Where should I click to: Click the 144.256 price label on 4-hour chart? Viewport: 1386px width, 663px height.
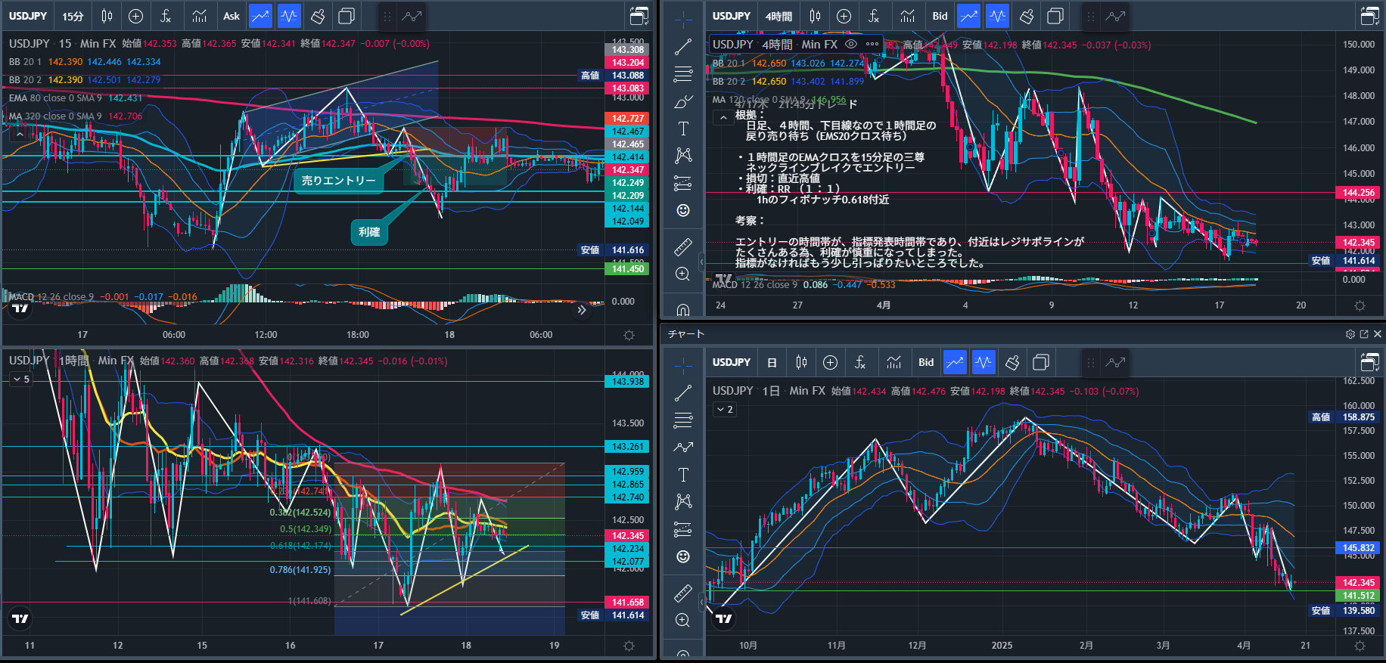[1359, 193]
